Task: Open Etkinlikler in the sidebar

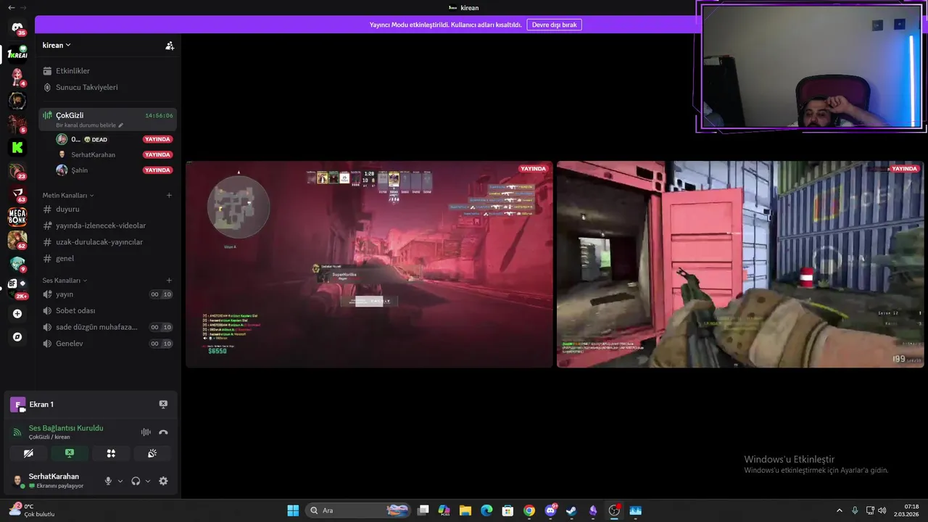Action: tap(107, 71)
